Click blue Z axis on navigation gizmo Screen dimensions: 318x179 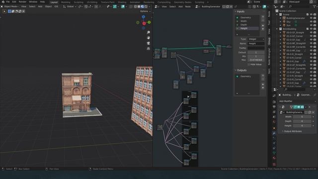point(144,16)
